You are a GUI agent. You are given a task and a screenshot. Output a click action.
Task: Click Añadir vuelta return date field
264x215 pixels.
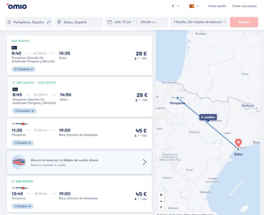pyautogui.click(x=152, y=22)
